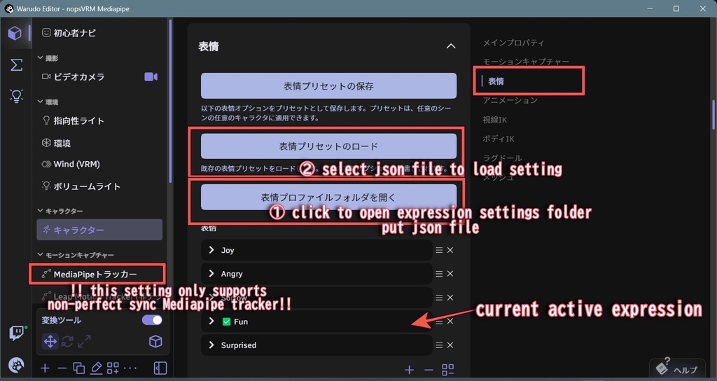
Task: Click the cube icon in transform tools
Action: pyautogui.click(x=155, y=341)
